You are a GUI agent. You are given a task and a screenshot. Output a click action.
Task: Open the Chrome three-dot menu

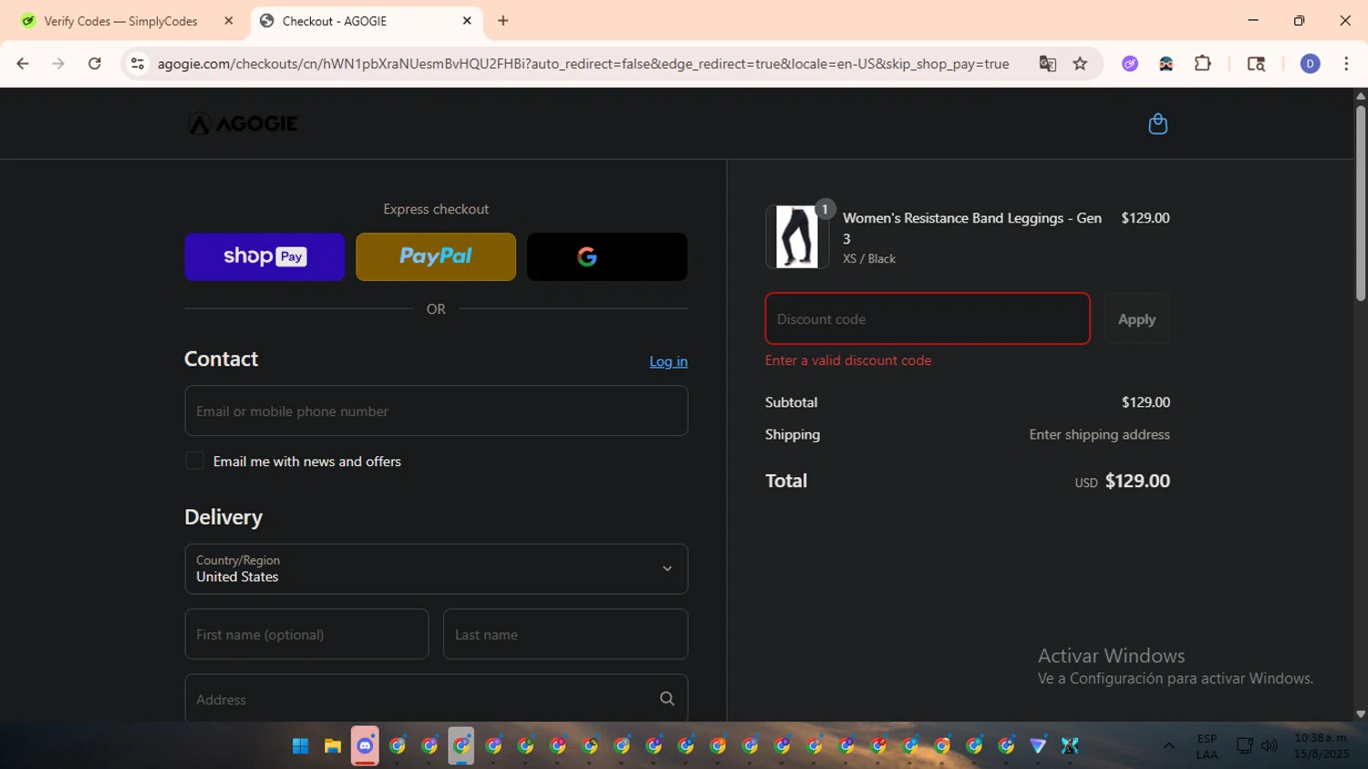(x=1346, y=64)
